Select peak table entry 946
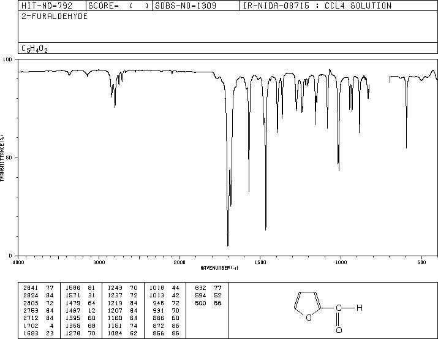The image size is (438, 339). [x=159, y=303]
